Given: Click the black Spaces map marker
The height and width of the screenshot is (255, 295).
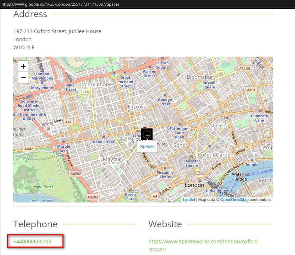Looking at the screenshot, I should 147,134.
